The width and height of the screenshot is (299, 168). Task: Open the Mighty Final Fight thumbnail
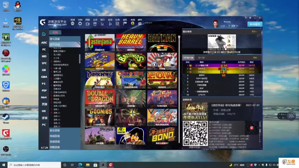tap(162, 99)
